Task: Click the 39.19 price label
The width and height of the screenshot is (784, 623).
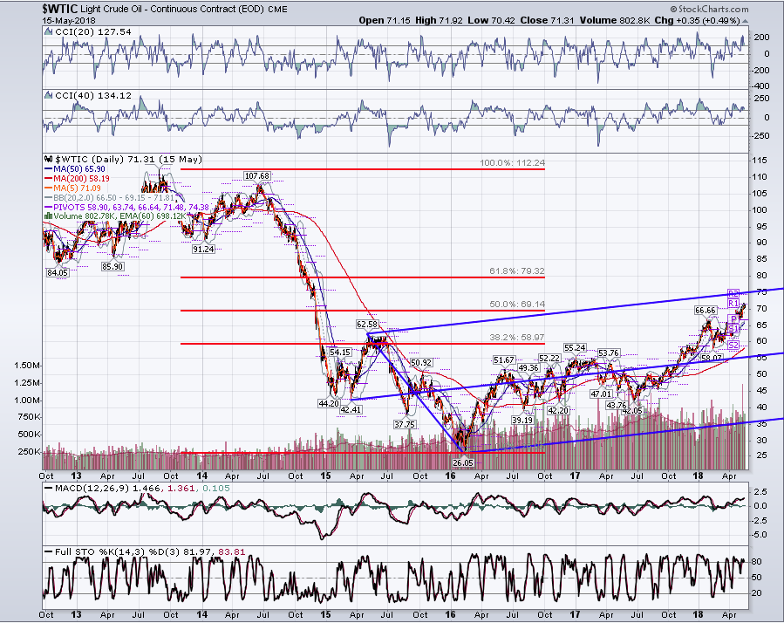Action: [522, 421]
